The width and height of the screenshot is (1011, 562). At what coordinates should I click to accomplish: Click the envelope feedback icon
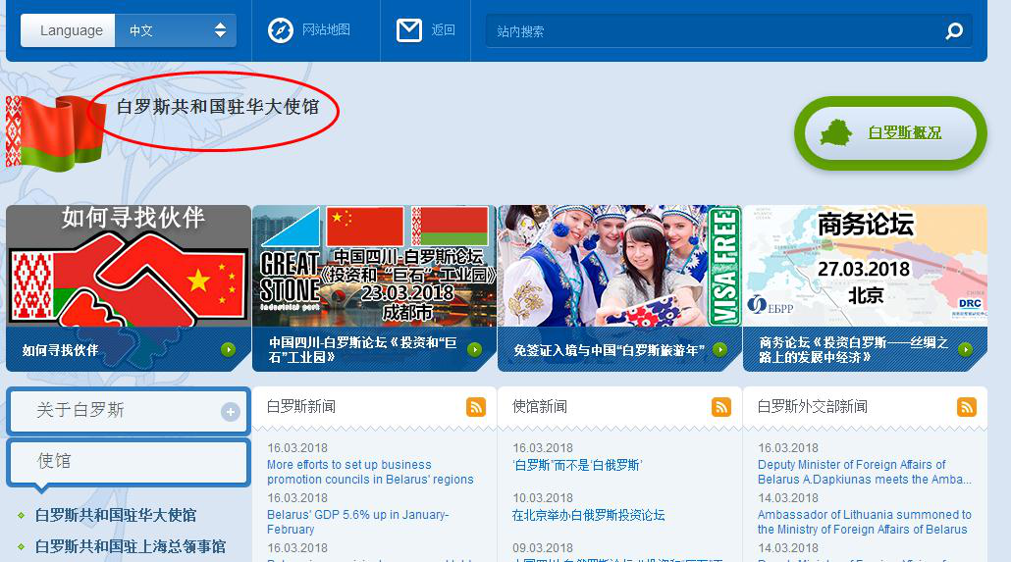click(409, 30)
